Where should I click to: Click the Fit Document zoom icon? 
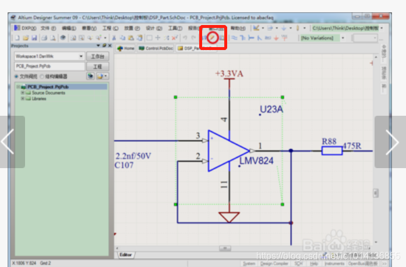click(x=73, y=38)
